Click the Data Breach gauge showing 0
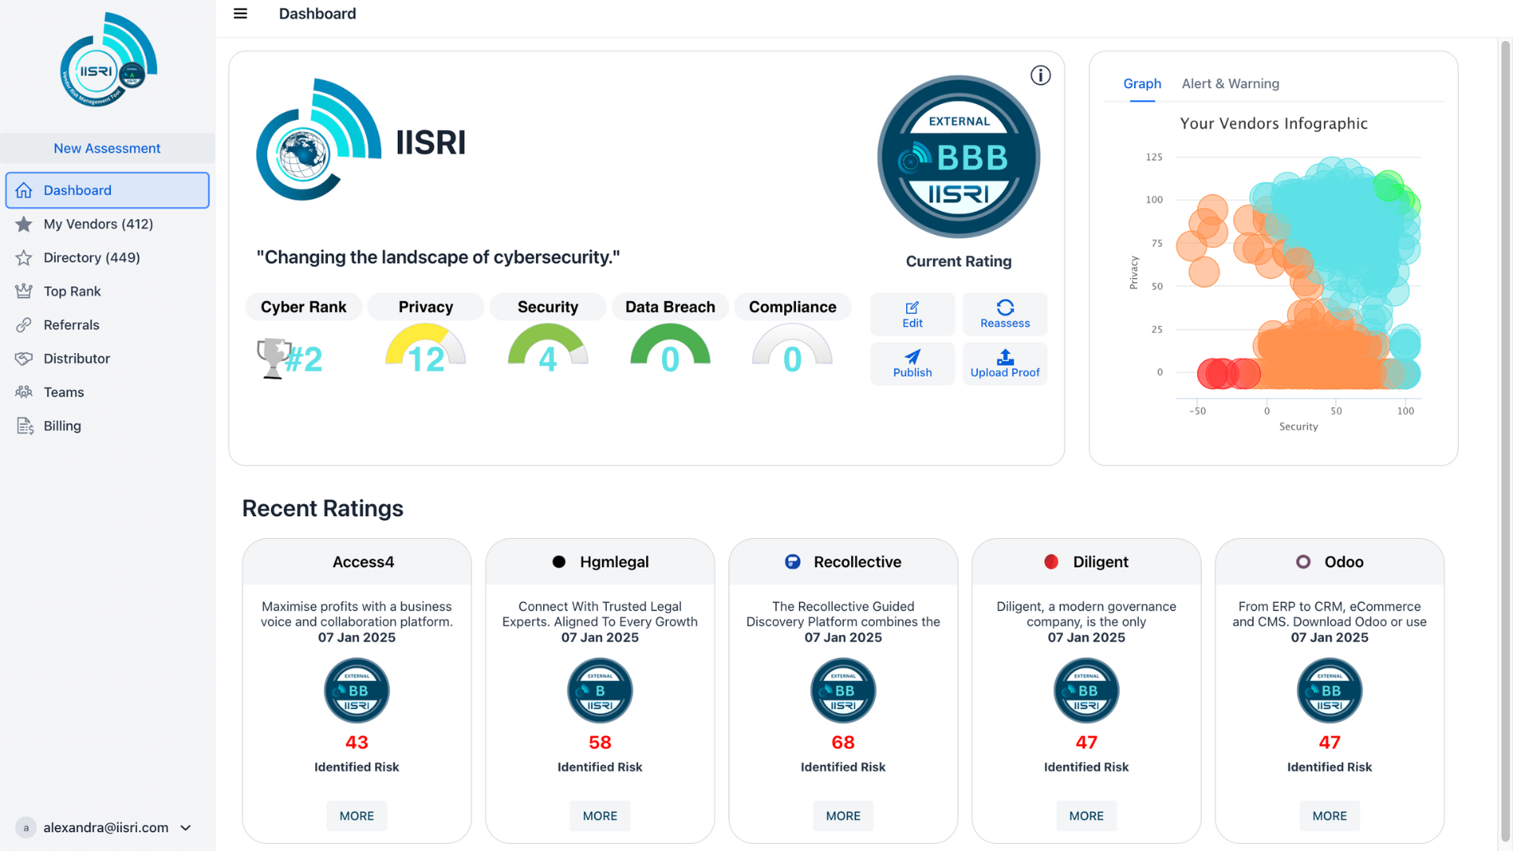The image size is (1513, 851). coord(670,349)
